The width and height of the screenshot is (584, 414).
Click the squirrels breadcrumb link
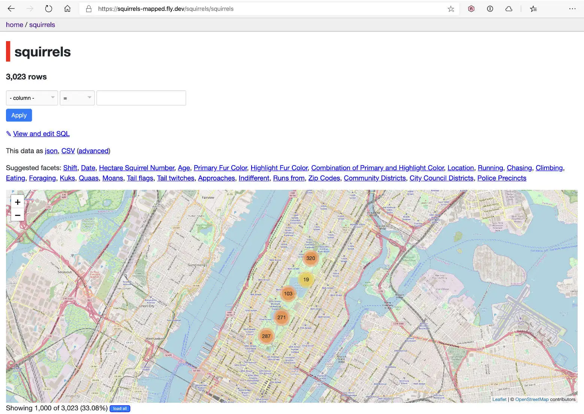tap(42, 25)
